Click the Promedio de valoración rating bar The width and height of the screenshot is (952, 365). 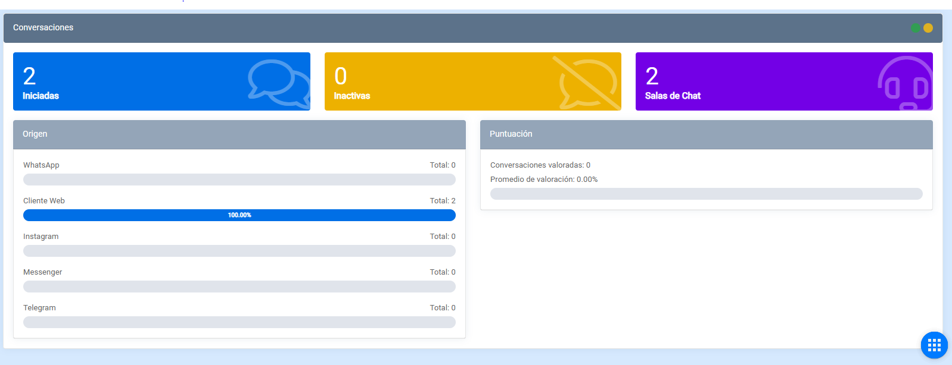tap(706, 194)
